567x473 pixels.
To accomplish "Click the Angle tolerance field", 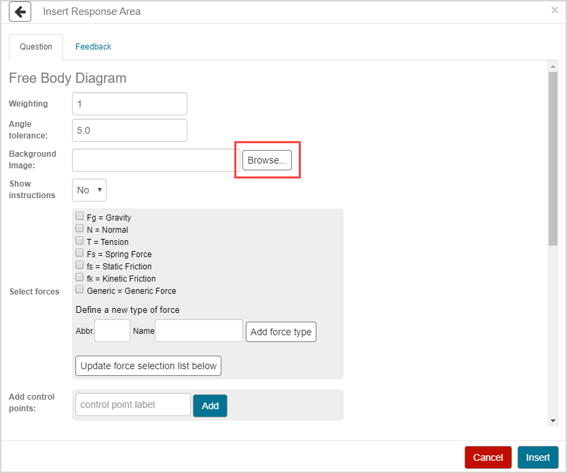I will point(129,130).
